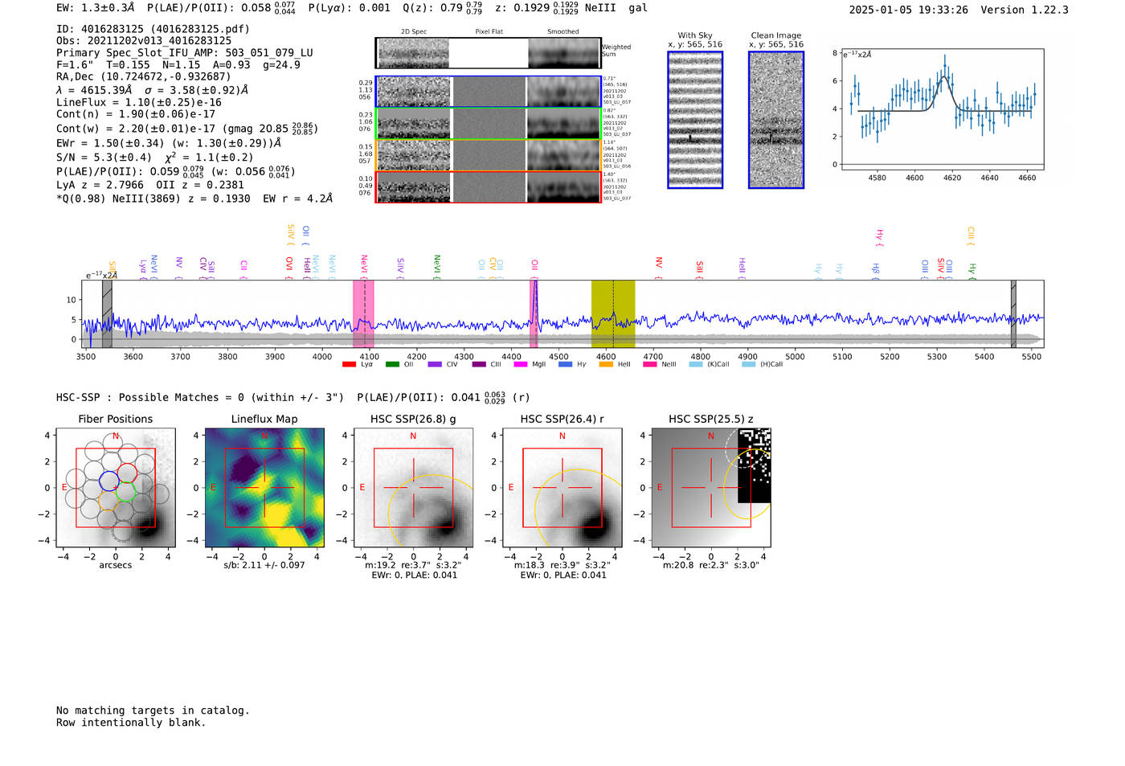Click the emission line Gaussian fit plot

pos(943,109)
